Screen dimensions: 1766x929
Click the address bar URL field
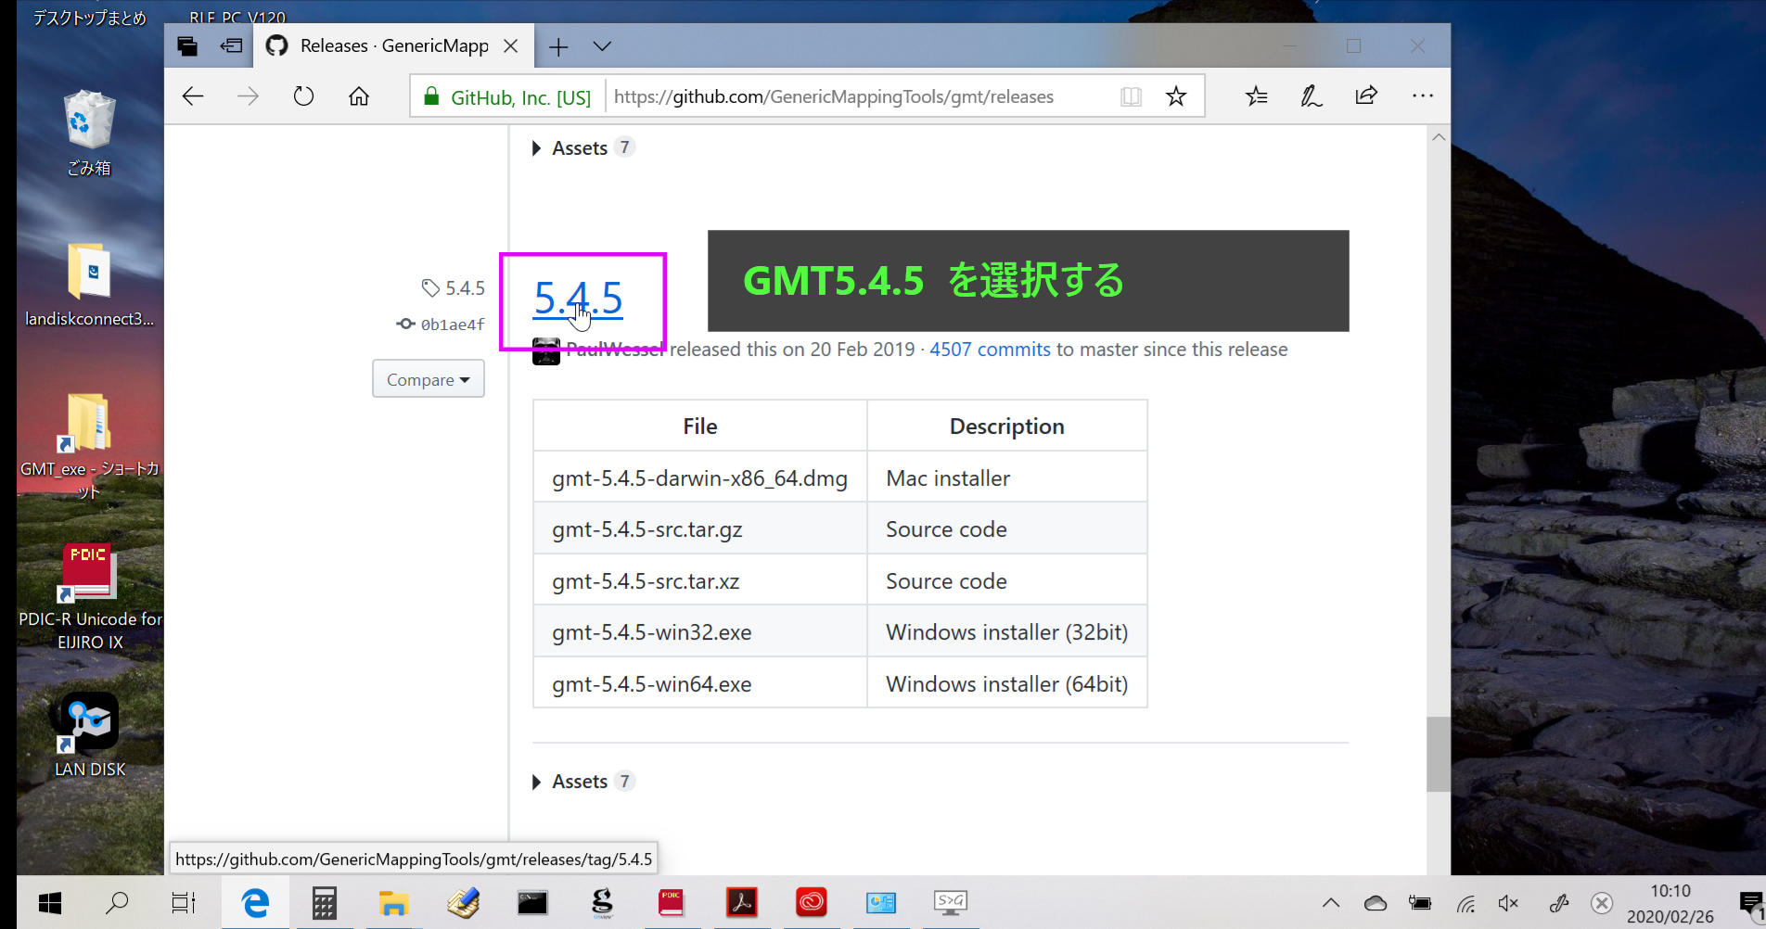(835, 95)
